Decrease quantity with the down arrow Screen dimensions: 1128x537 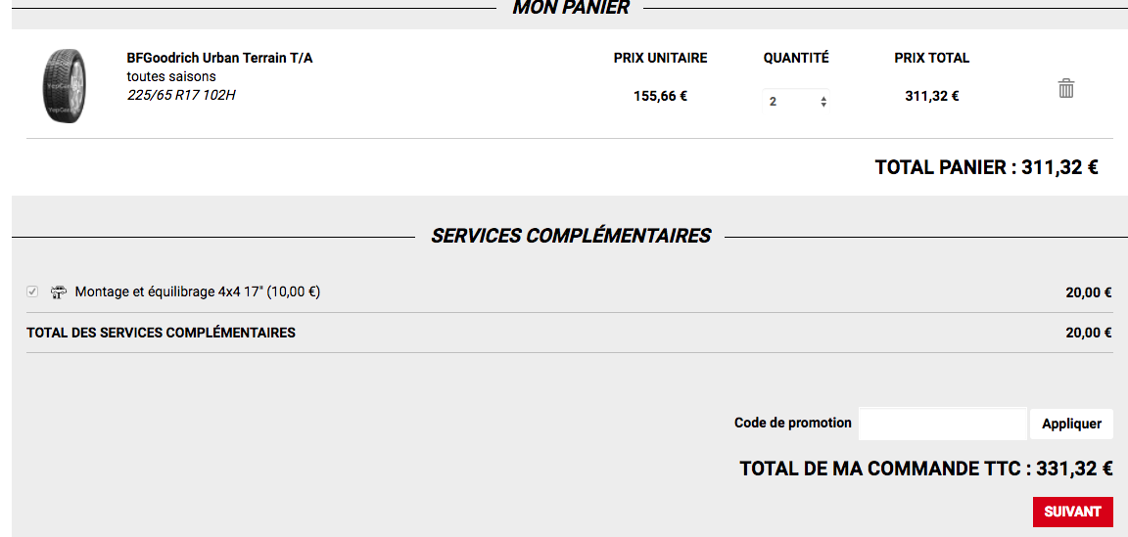(x=822, y=105)
